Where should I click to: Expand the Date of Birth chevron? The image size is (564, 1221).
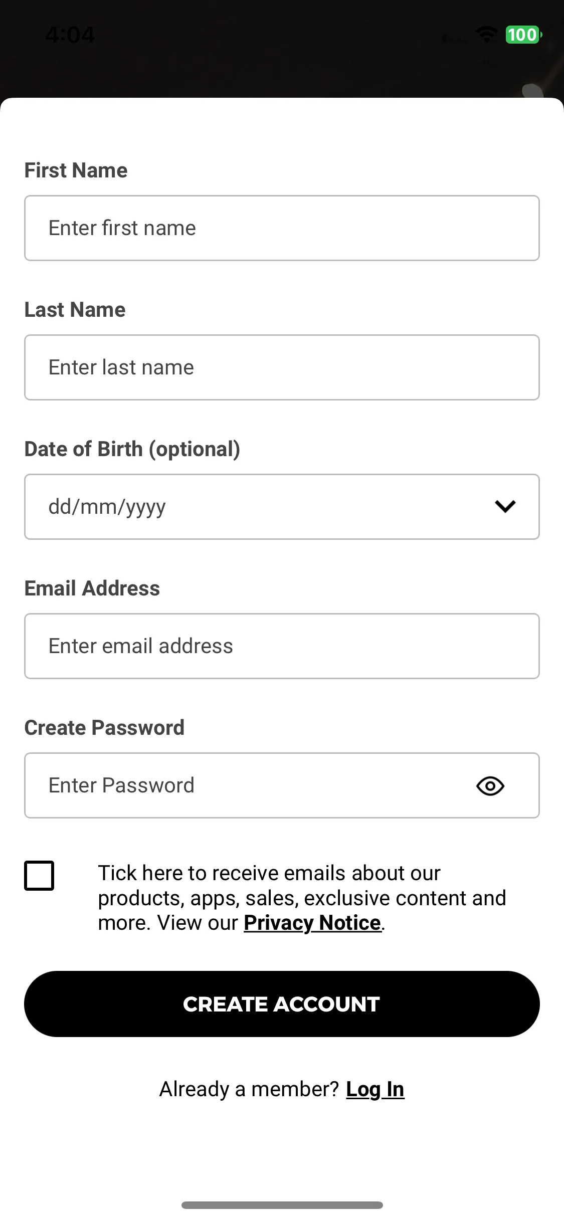[505, 507]
